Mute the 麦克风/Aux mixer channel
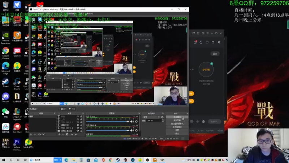The image size is (289, 163). pyautogui.click(x=132, y=121)
